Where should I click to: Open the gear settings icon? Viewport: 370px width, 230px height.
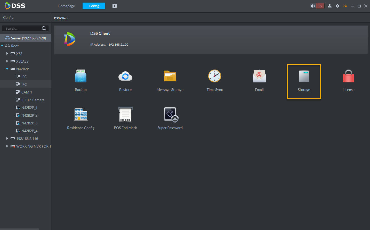pos(337,6)
